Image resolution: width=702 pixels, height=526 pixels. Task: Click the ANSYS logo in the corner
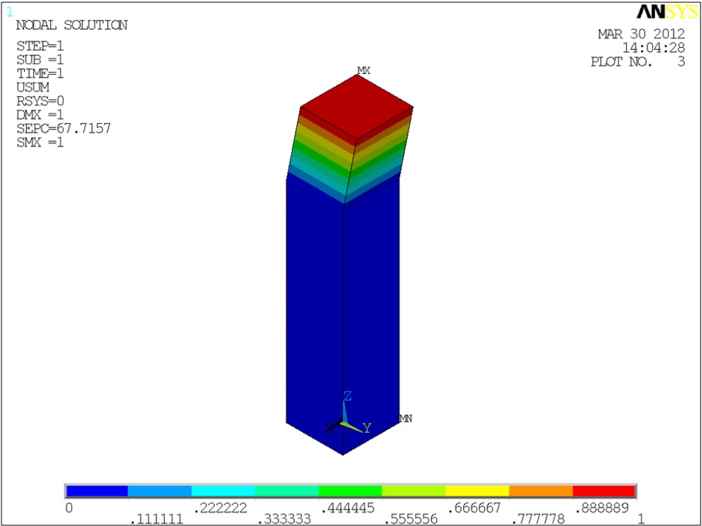pyautogui.click(x=666, y=12)
